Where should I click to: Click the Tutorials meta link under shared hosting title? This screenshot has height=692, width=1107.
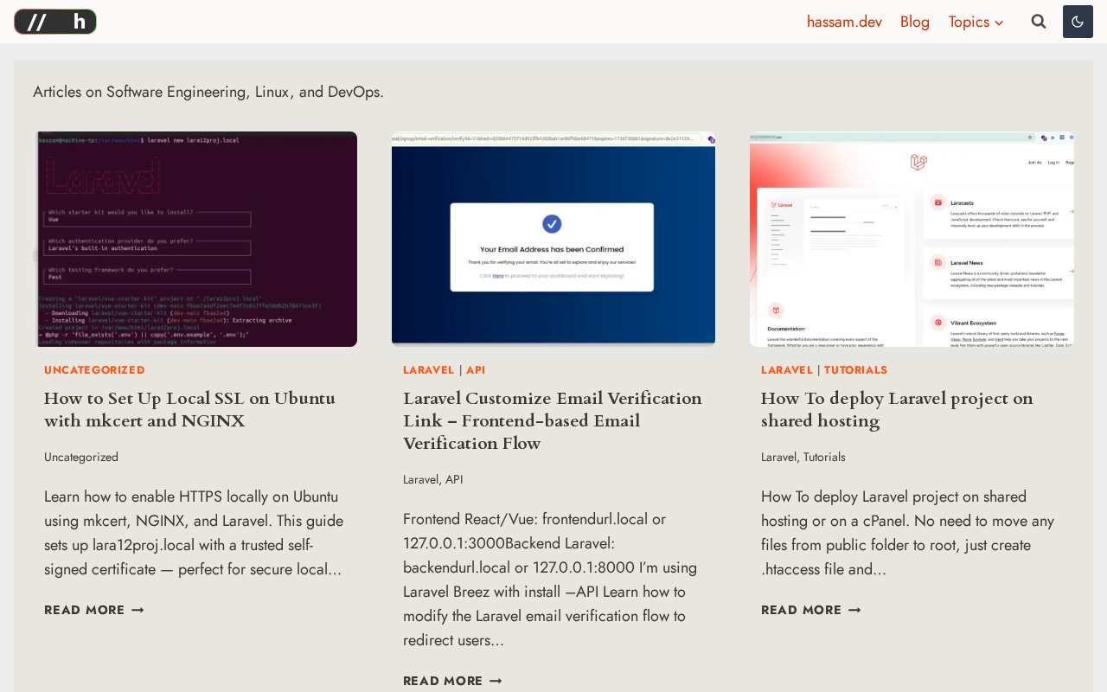click(x=824, y=457)
